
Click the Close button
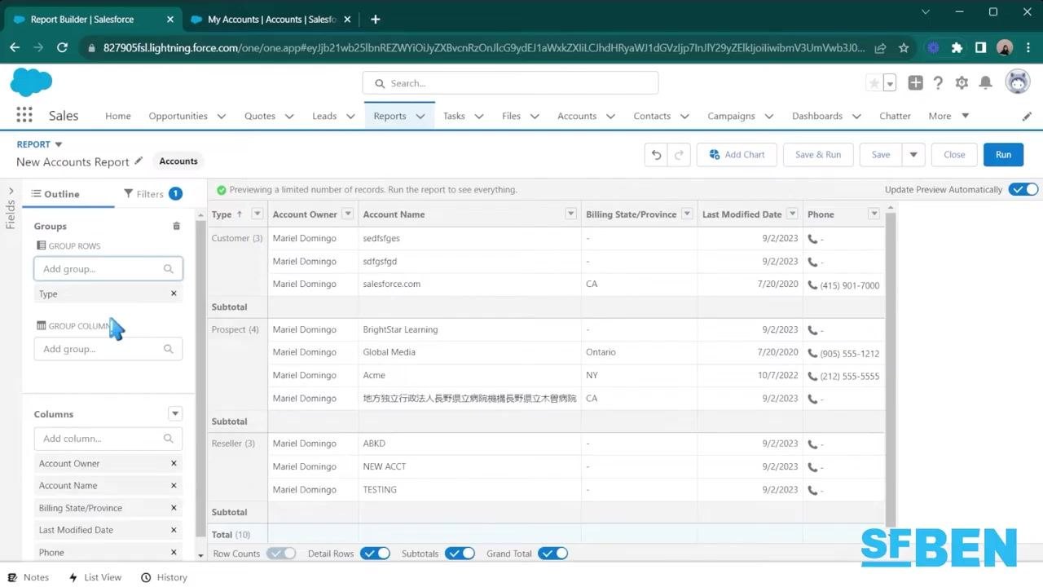coord(954,155)
